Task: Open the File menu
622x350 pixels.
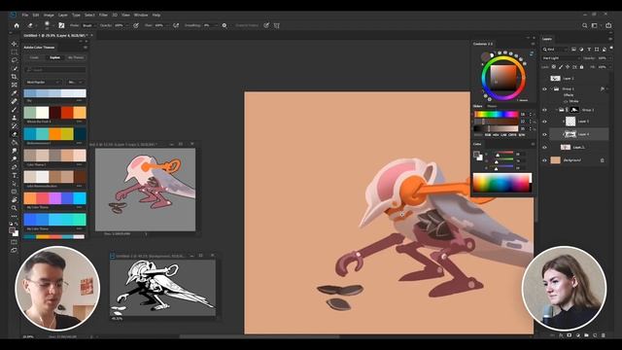Action: [25, 16]
